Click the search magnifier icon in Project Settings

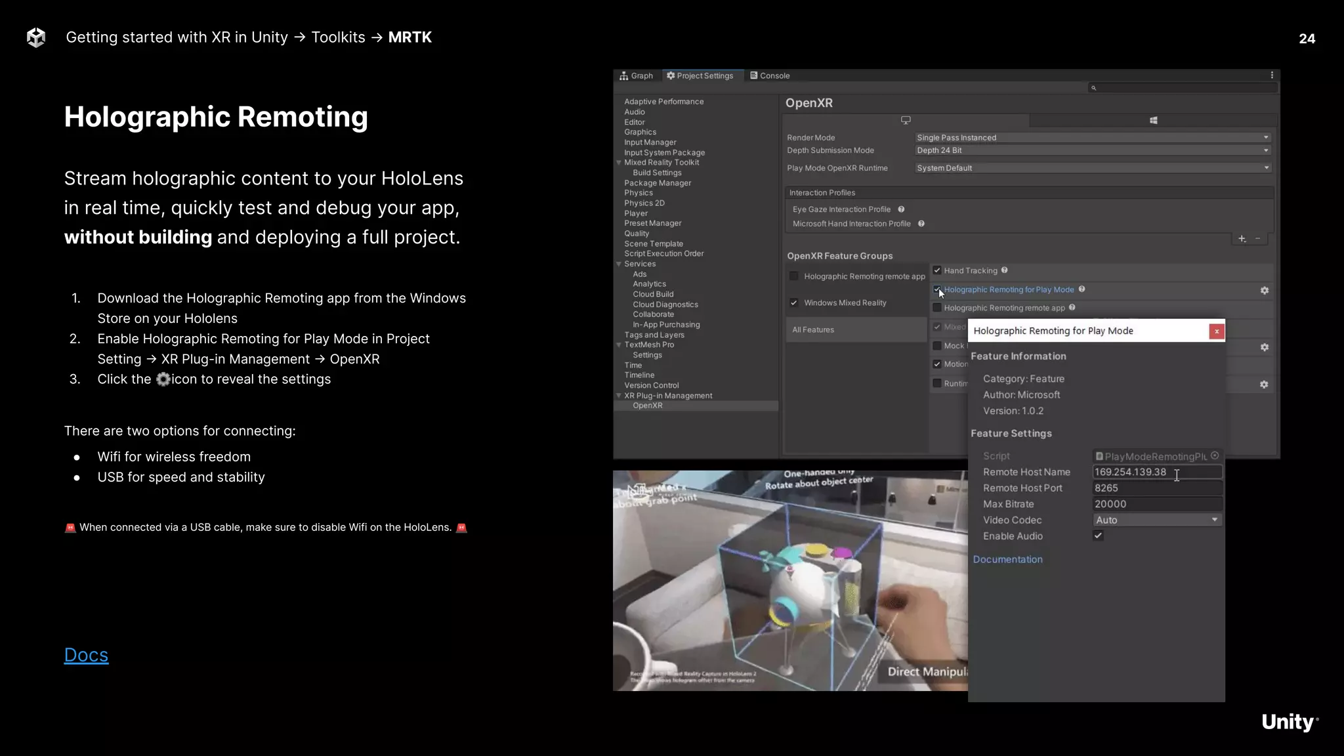coord(1093,88)
